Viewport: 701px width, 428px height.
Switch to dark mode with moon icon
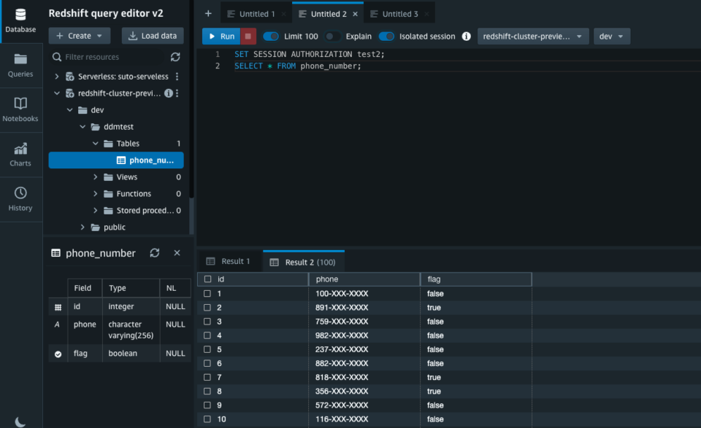pos(20,420)
